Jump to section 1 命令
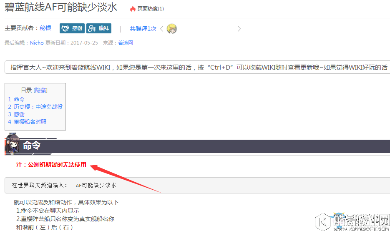Image resolution: width=390 pixels, height=231 pixels. click(x=16, y=99)
